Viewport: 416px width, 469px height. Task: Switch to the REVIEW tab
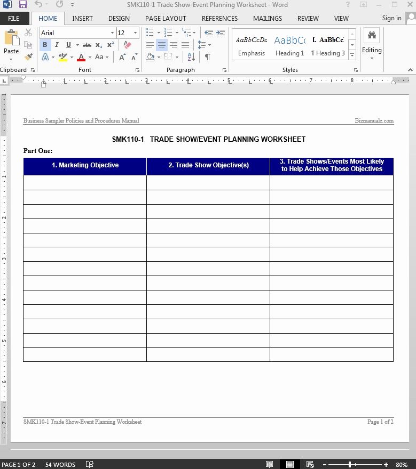tap(308, 19)
